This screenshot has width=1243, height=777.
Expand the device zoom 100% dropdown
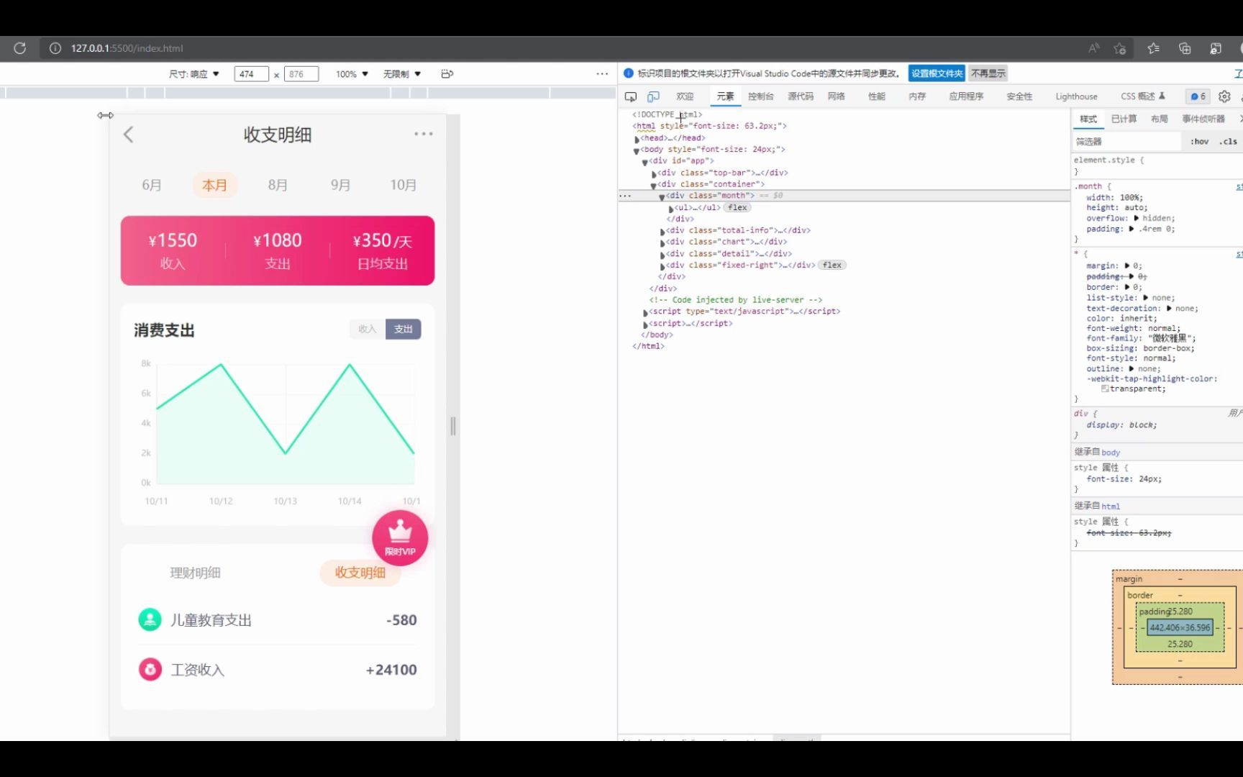coord(351,73)
